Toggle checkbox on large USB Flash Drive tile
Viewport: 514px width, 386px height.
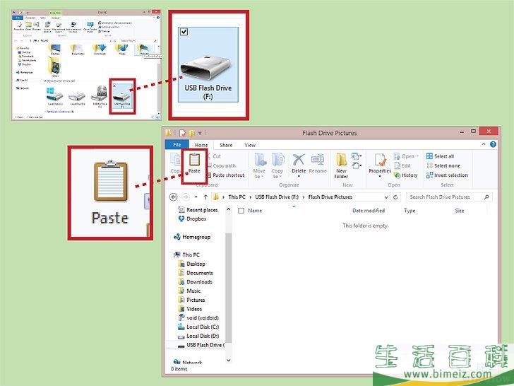point(184,32)
